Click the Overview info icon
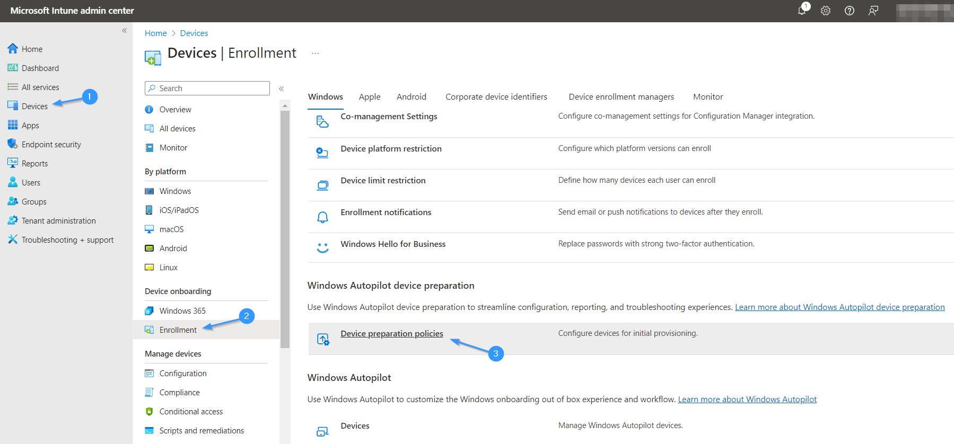 point(149,109)
